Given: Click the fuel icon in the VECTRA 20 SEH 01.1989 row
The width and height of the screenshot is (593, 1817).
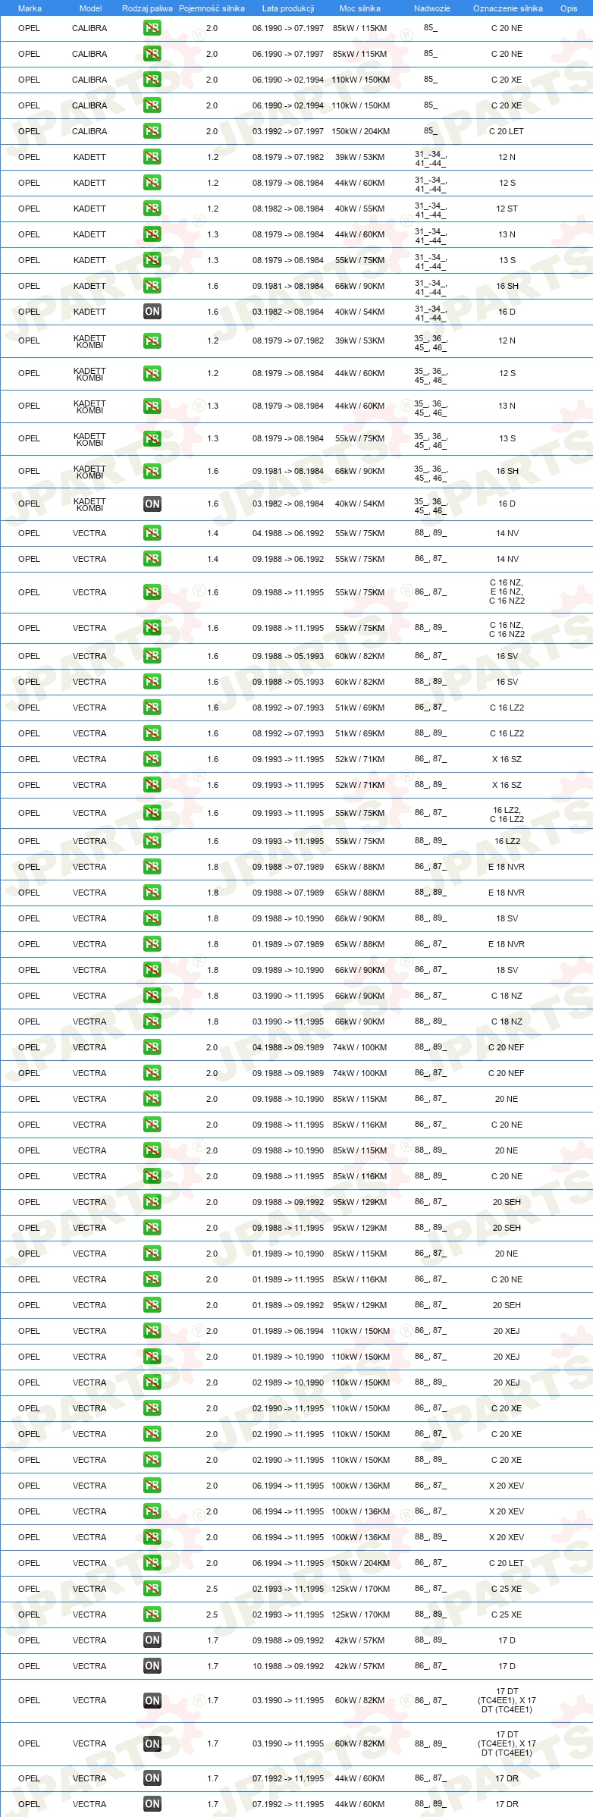Looking at the screenshot, I should click(x=152, y=1305).
